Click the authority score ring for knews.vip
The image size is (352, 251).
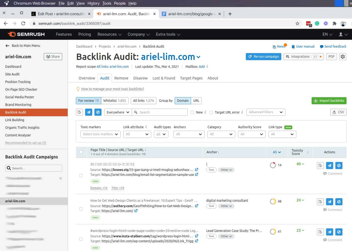point(273,165)
